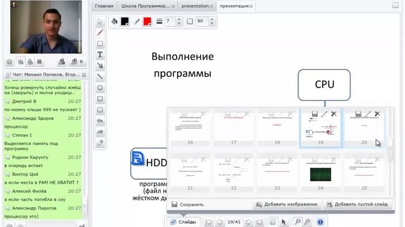
Task: Increase line thickness with up arrow
Action: [179, 19]
